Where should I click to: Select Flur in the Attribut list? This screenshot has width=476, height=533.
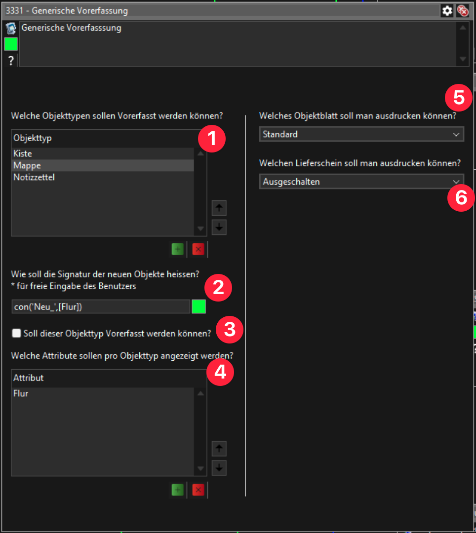pos(21,393)
